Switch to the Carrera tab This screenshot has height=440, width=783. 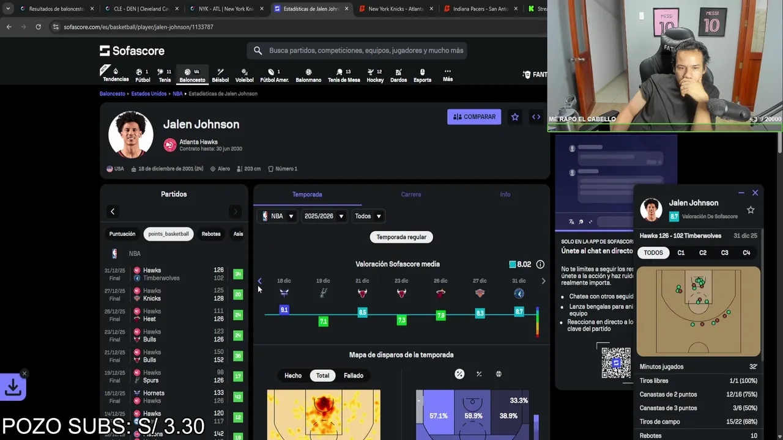(x=411, y=194)
